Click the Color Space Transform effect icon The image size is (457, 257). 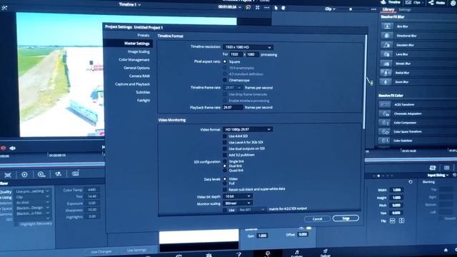pos(384,131)
